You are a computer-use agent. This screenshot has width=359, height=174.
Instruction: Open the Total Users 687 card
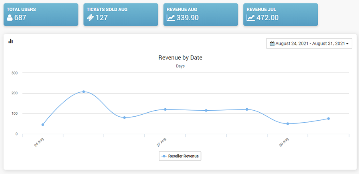coord(41,14)
